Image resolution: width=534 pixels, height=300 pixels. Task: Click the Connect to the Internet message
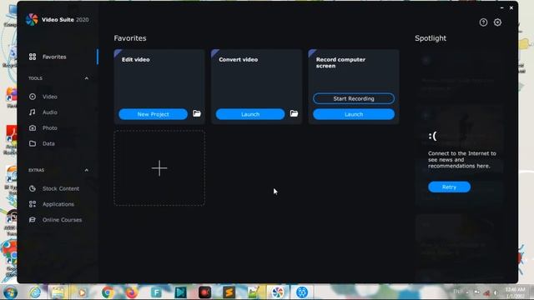[461, 160]
